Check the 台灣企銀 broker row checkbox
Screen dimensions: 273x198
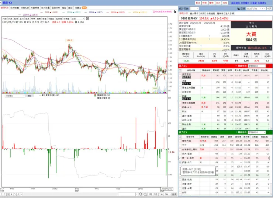coord(180,92)
